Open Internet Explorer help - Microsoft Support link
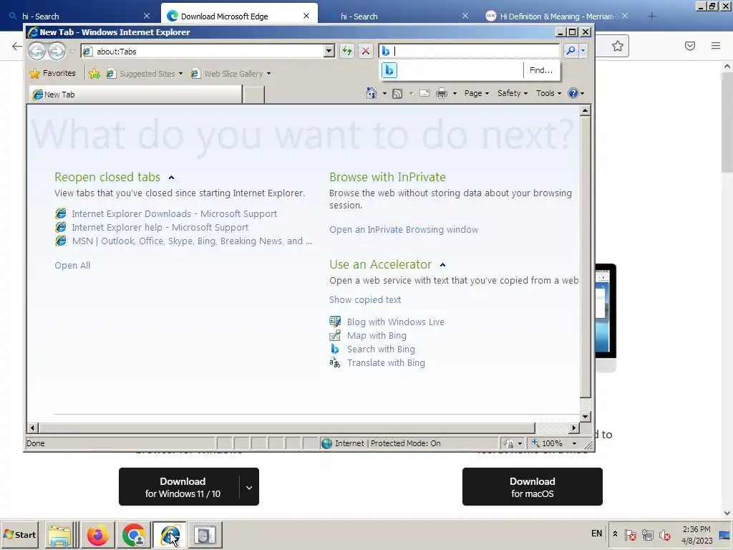The height and width of the screenshot is (550, 733). click(x=160, y=227)
